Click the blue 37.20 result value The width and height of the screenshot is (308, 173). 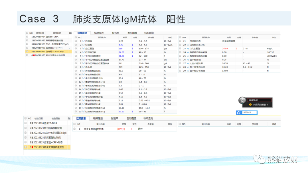[121, 112]
